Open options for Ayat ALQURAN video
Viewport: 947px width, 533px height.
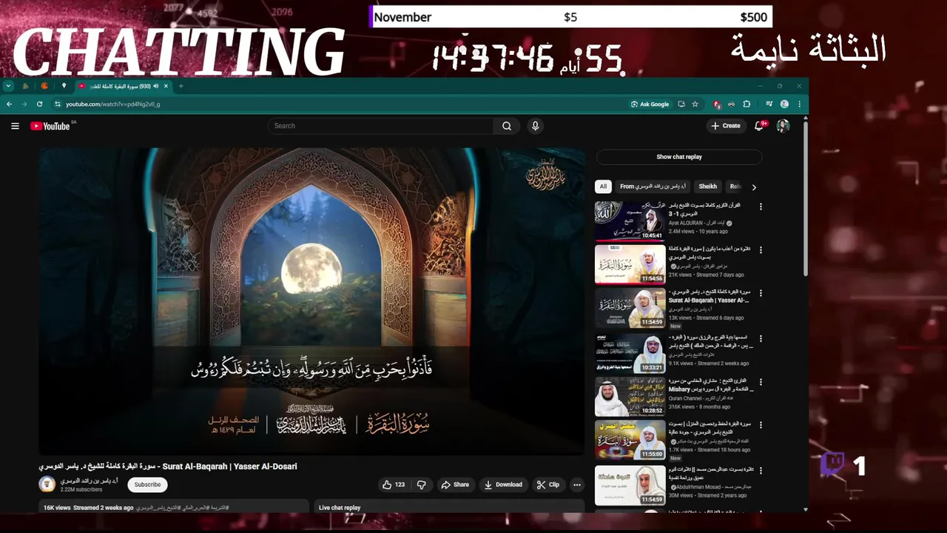pos(761,207)
